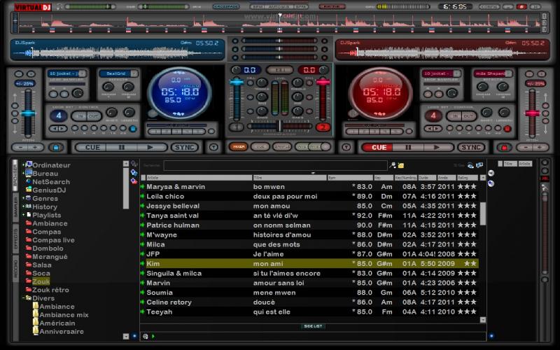Click the crossfader handle

click(x=279, y=126)
